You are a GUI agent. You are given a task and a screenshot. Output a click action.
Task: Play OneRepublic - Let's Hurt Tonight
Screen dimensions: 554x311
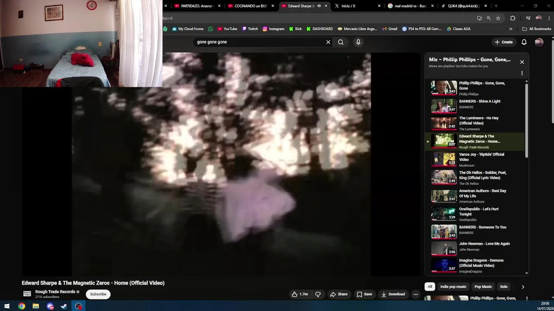475,214
